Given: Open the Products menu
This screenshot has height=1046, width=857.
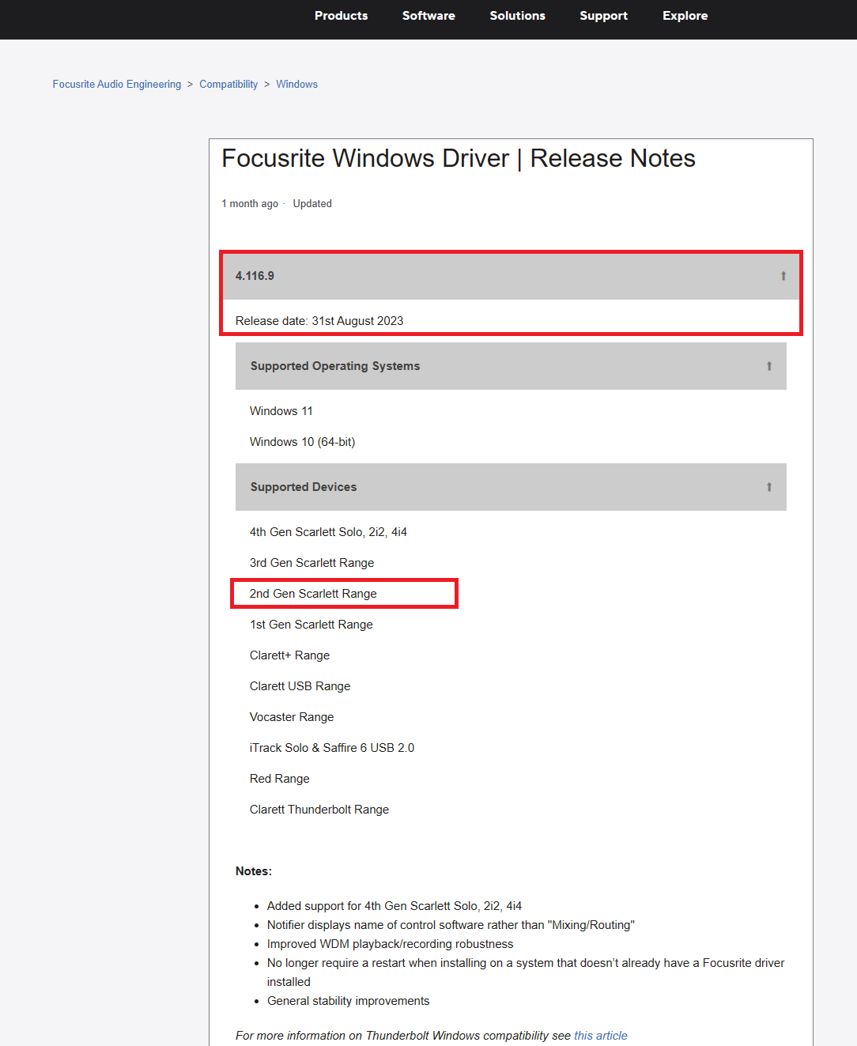Looking at the screenshot, I should point(341,16).
